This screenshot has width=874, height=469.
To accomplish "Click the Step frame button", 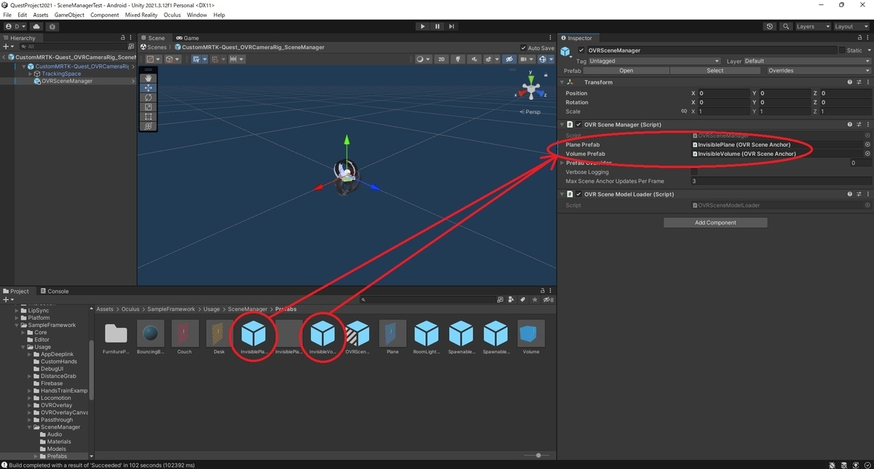I will (452, 26).
